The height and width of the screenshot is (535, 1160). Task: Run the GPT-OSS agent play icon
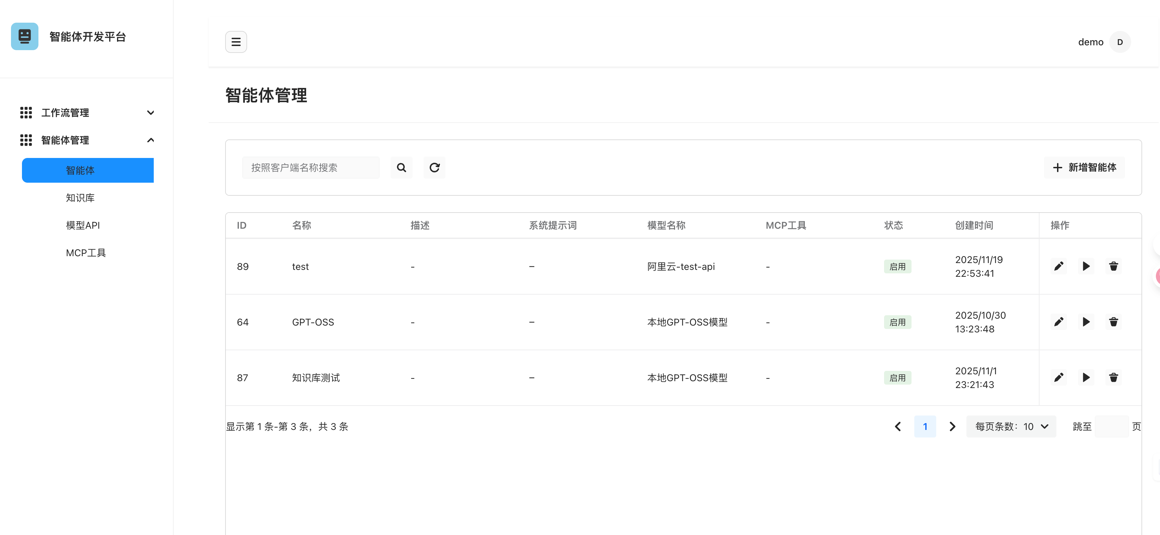tap(1086, 322)
